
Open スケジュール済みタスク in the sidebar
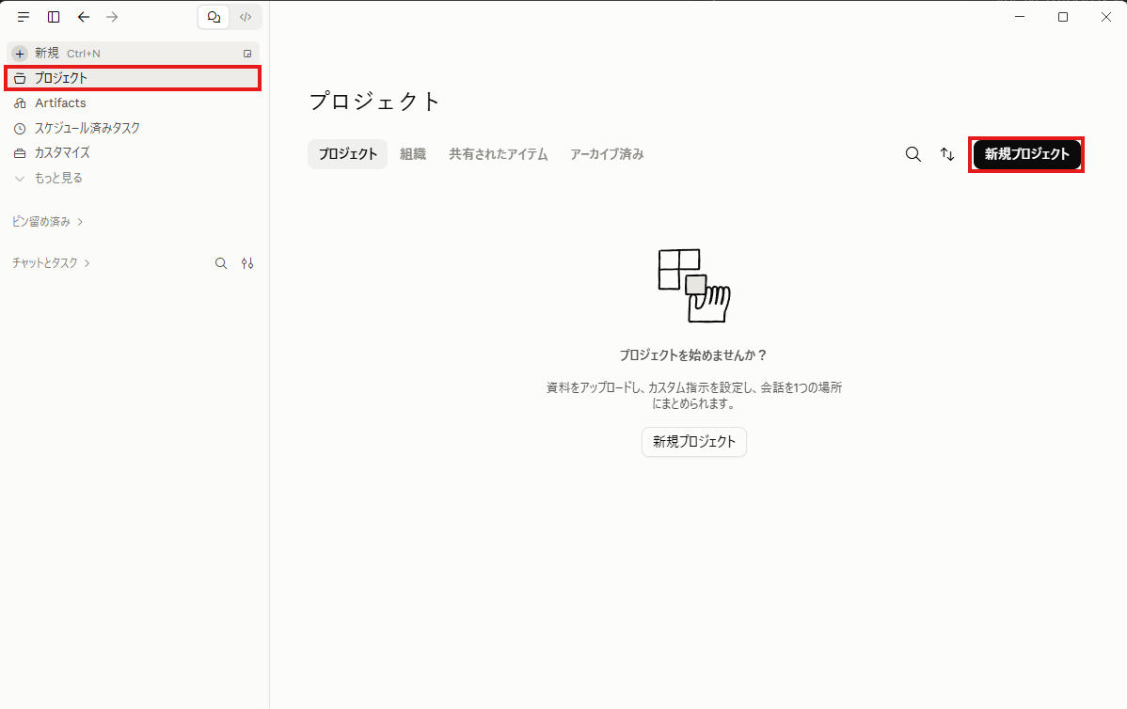click(x=133, y=128)
